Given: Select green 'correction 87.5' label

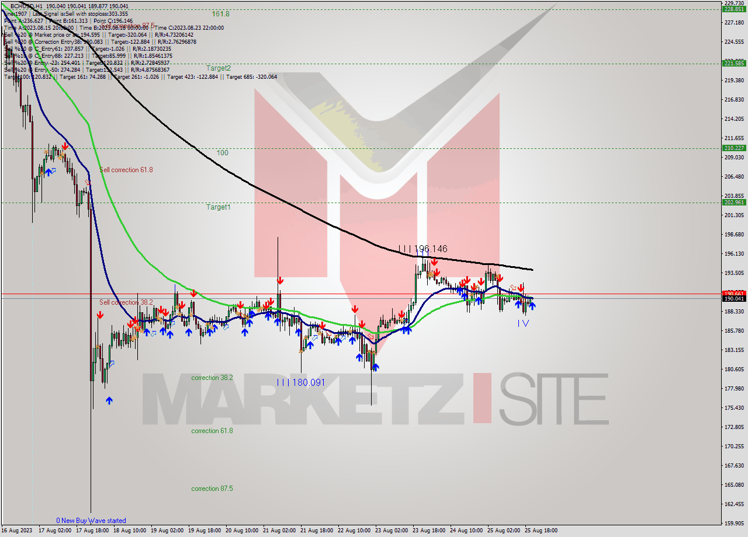Looking at the screenshot, I should 212,489.
